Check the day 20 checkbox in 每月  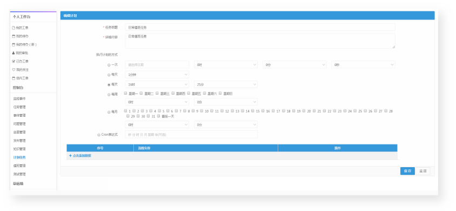304,111
